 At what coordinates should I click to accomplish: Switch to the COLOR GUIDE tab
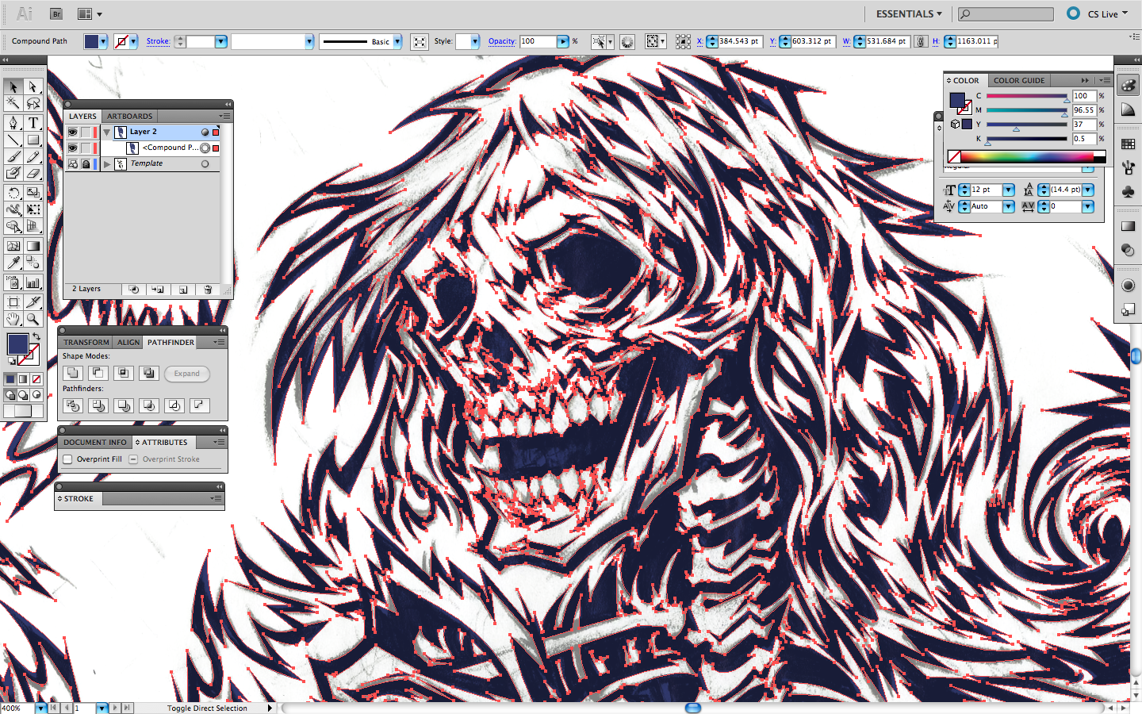coord(1019,80)
